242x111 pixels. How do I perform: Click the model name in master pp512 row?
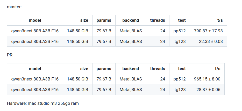(x=35, y=31)
